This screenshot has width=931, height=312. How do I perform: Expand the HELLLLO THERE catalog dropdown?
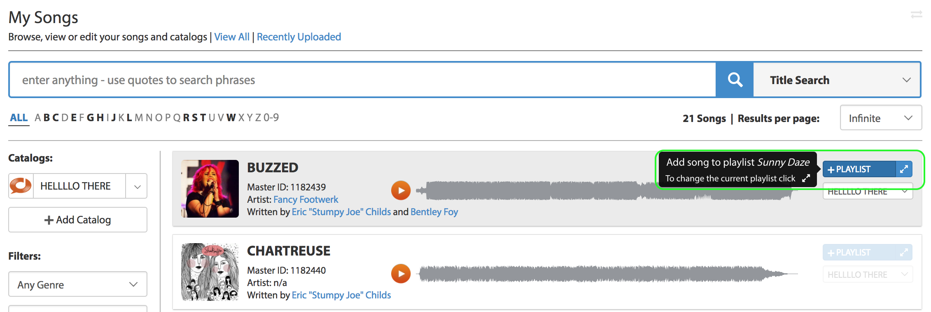point(137,186)
